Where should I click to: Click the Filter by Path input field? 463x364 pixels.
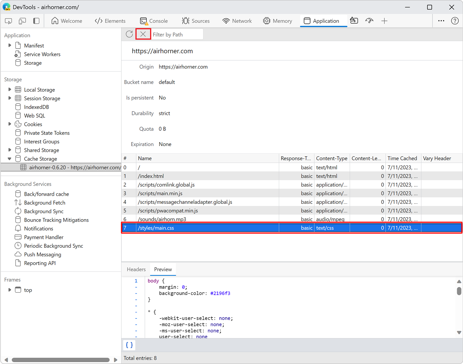click(x=176, y=34)
